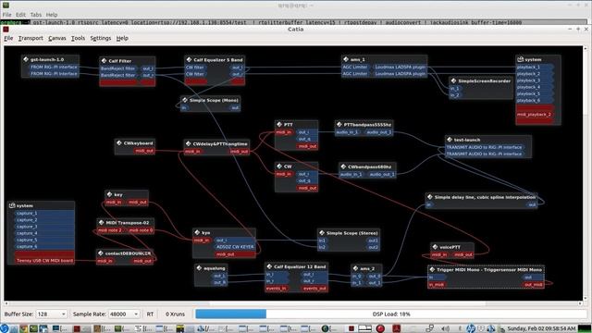Select the midi_playback_2 port

pyautogui.click(x=535, y=115)
